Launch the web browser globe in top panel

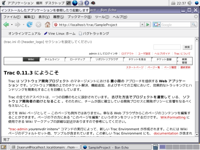coord(75,3)
